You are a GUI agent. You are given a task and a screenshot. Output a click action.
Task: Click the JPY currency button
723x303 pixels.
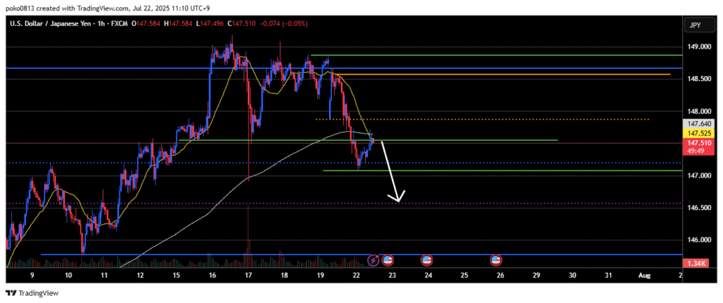pos(695,25)
